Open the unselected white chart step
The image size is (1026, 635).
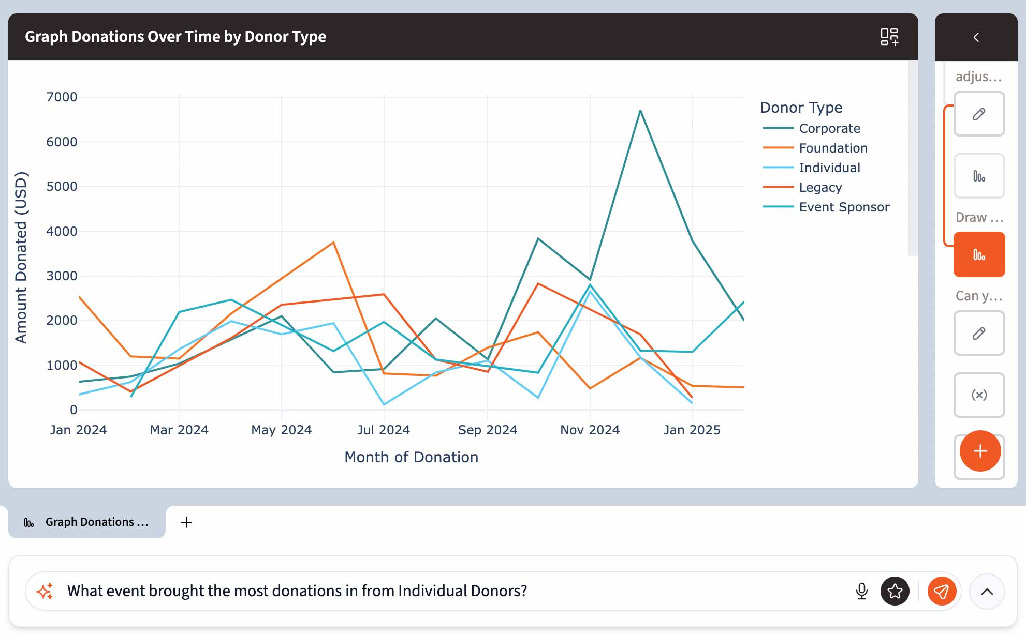(x=978, y=176)
